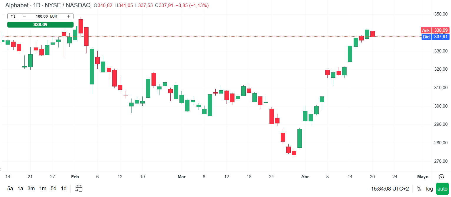Toggle logarithmic scale with 'log'

click(x=429, y=189)
